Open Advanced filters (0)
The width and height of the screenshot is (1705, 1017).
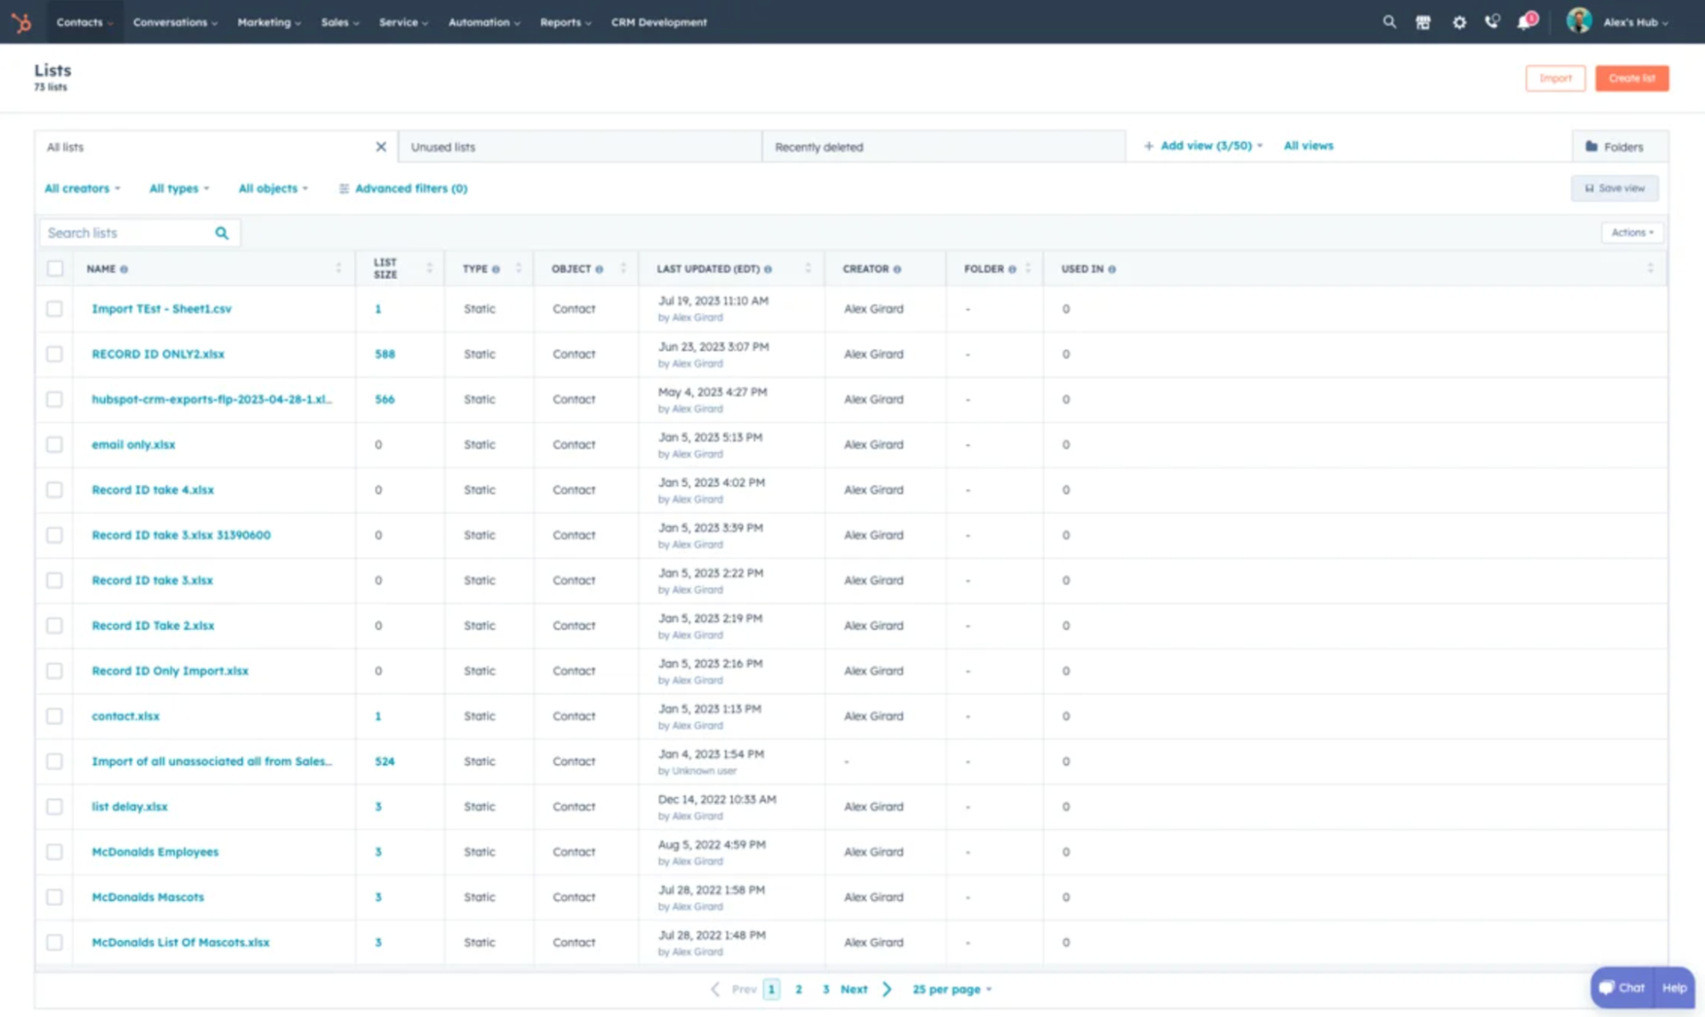[x=403, y=188]
